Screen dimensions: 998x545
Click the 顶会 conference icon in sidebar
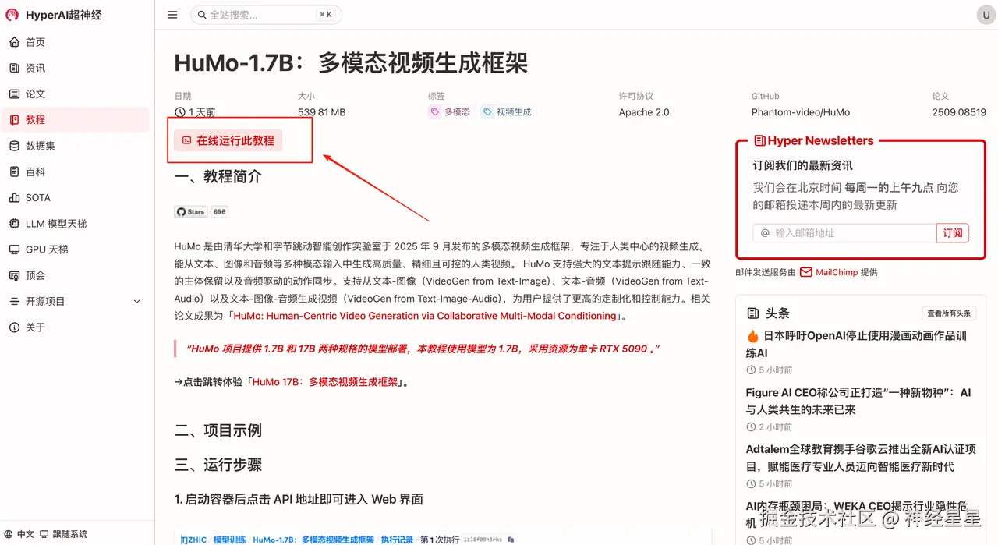click(x=14, y=275)
